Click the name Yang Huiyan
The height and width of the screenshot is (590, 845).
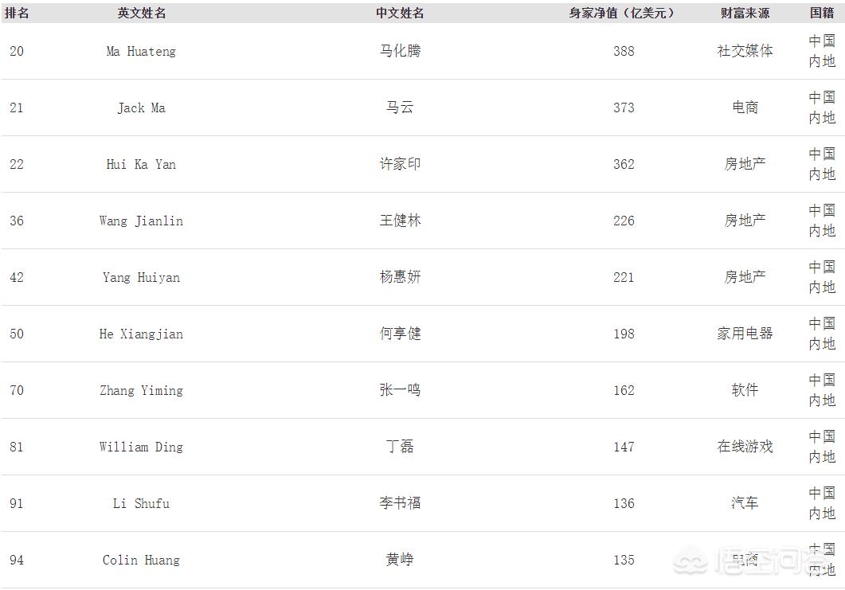141,278
